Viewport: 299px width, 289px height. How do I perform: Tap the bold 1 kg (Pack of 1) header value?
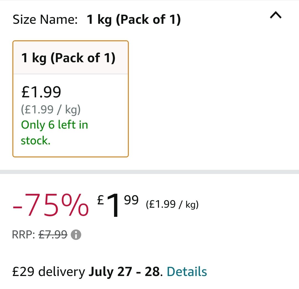(134, 19)
